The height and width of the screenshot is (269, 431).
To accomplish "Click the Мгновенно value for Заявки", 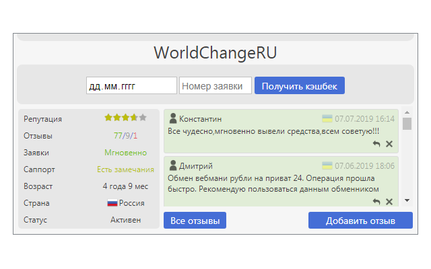I will pos(126,153).
